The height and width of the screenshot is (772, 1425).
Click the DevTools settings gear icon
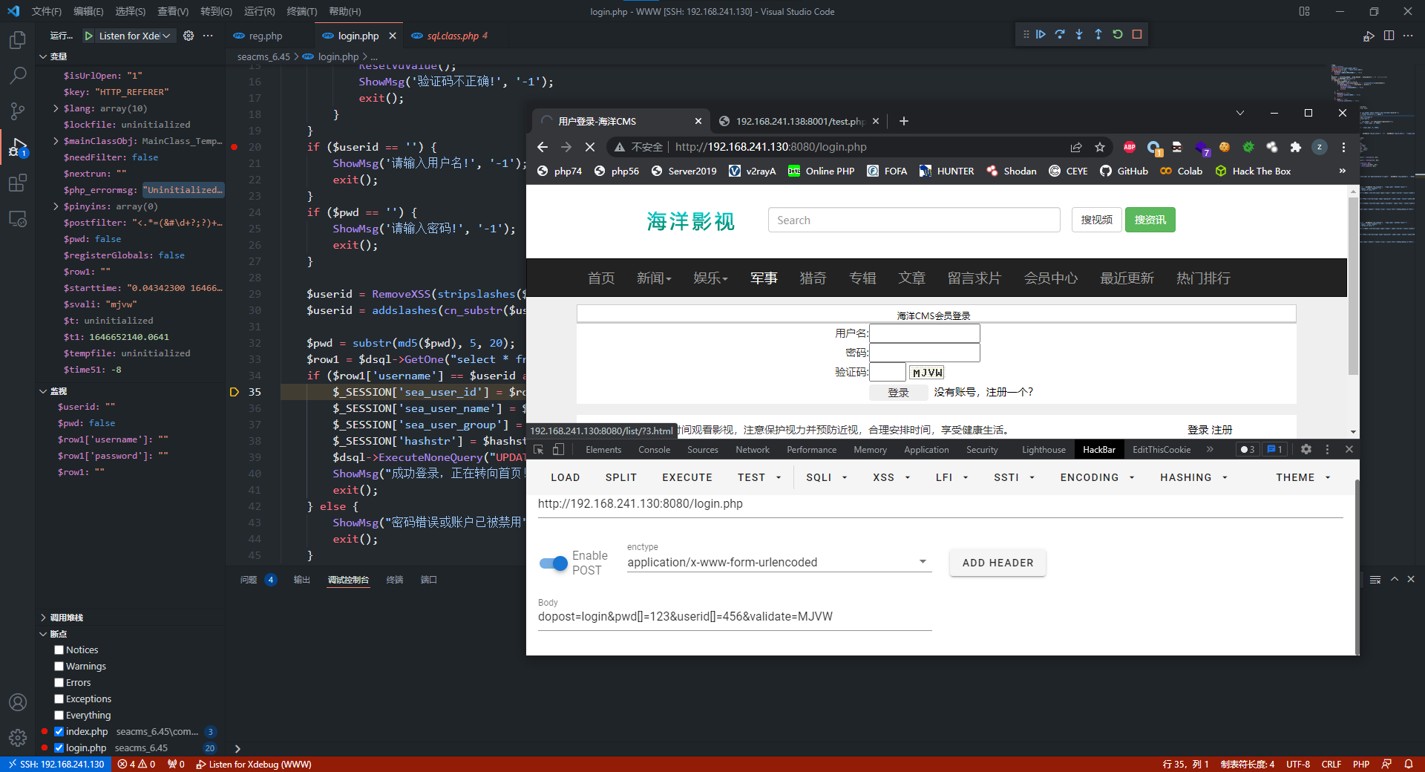point(1306,449)
